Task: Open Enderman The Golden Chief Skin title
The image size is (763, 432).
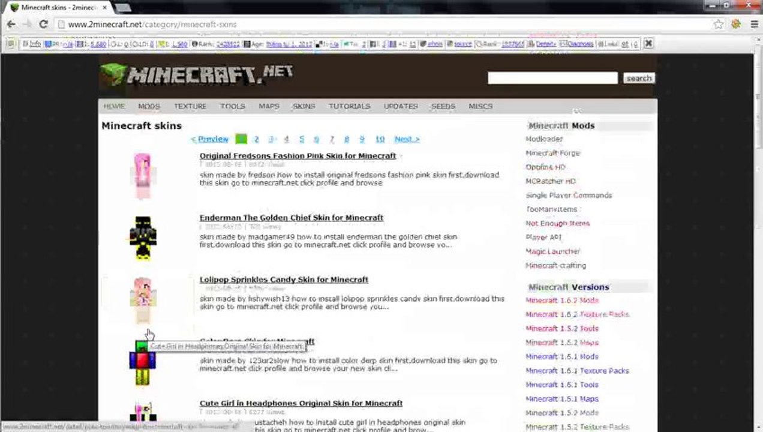Action: [292, 218]
